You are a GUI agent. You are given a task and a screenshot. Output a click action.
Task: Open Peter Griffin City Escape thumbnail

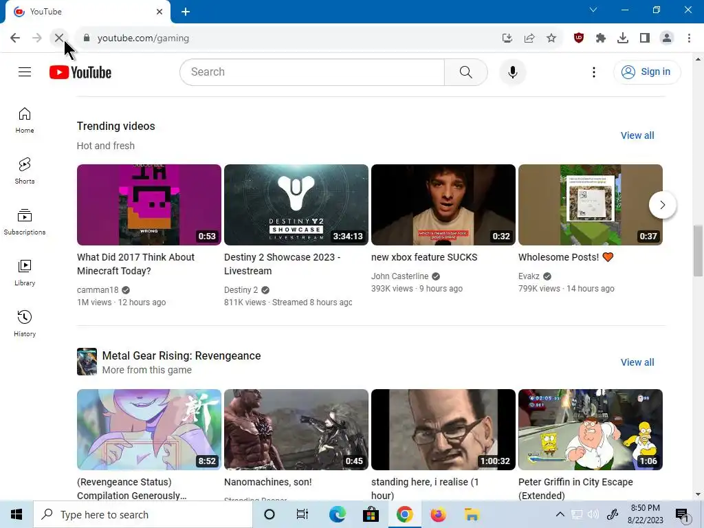click(591, 430)
